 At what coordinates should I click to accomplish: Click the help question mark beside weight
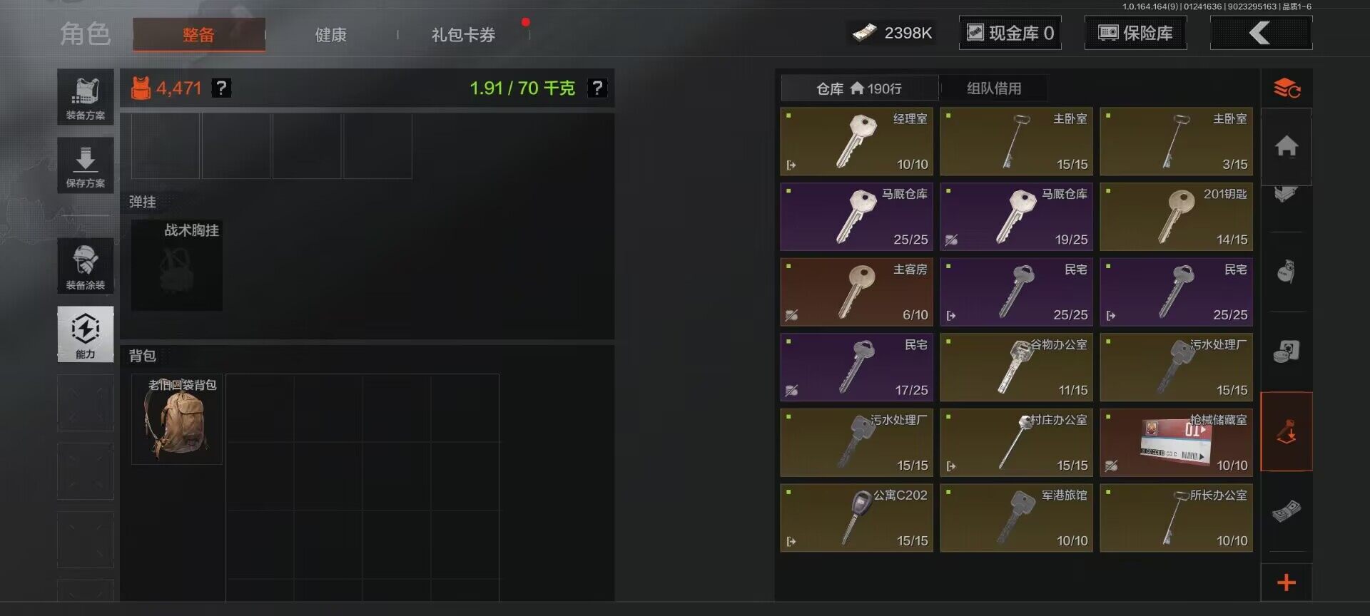tap(597, 88)
